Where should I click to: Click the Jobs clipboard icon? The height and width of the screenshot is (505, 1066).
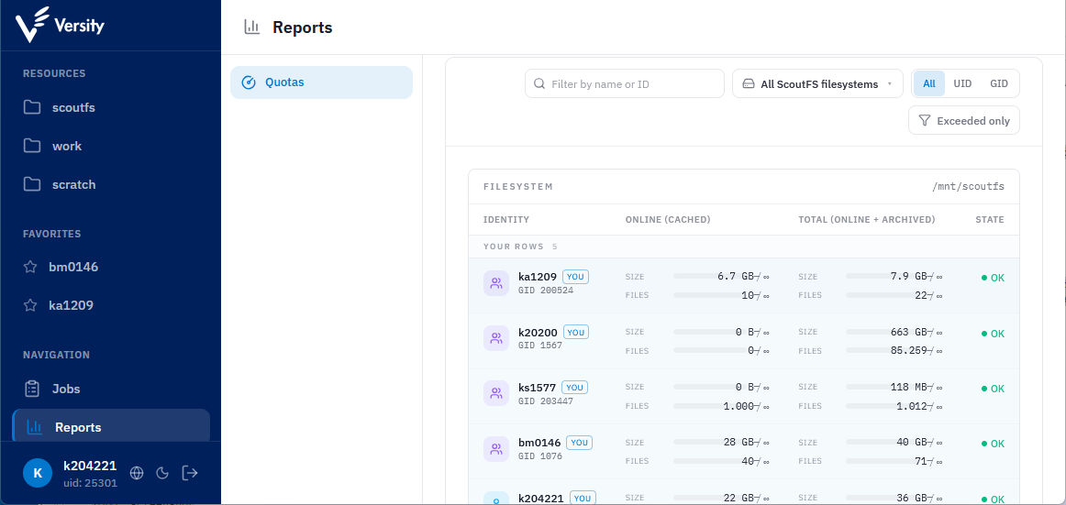point(32,389)
